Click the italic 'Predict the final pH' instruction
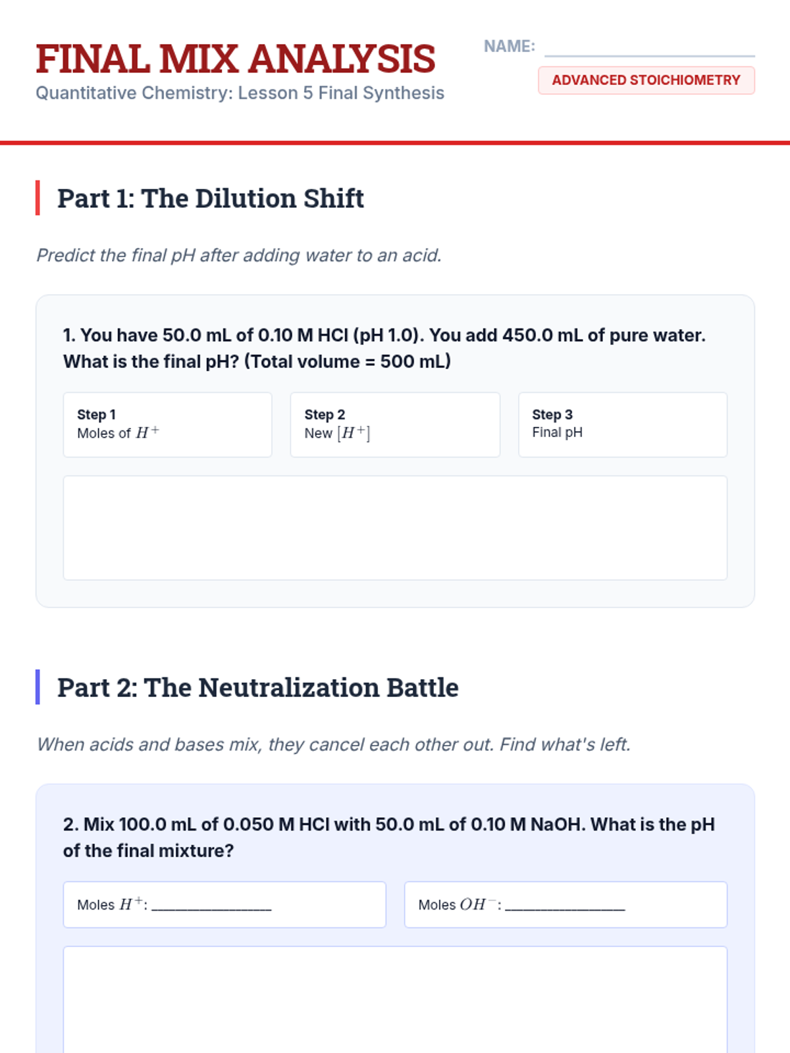This screenshot has width=790, height=1053. click(x=238, y=255)
